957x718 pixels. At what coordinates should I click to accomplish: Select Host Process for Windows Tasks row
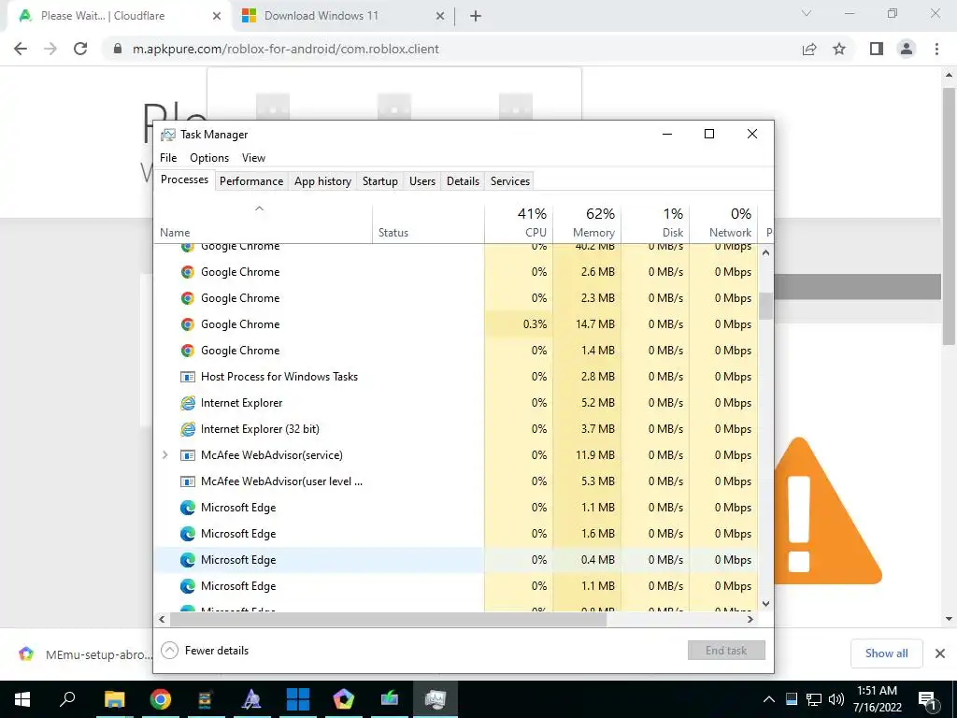coord(456,377)
